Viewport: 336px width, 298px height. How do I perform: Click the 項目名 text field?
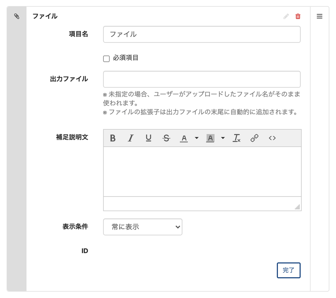click(202, 34)
